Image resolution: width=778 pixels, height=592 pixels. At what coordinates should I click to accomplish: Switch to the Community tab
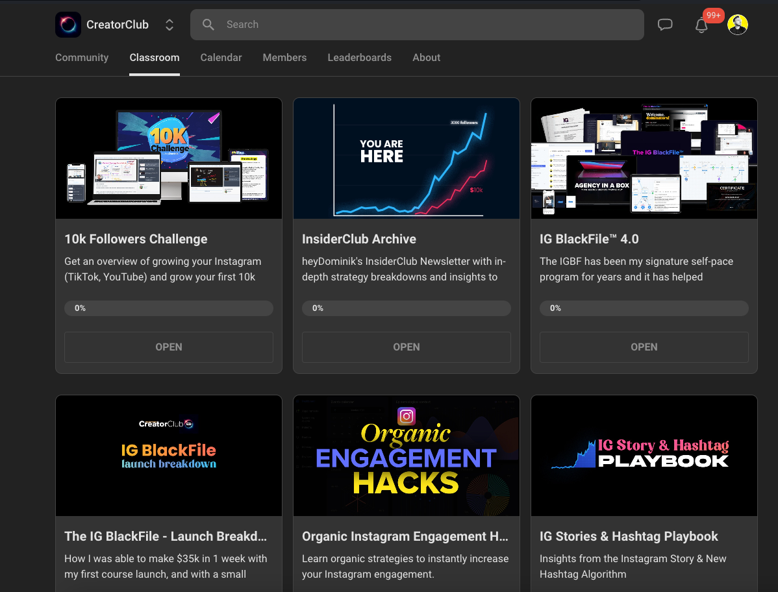click(x=82, y=58)
